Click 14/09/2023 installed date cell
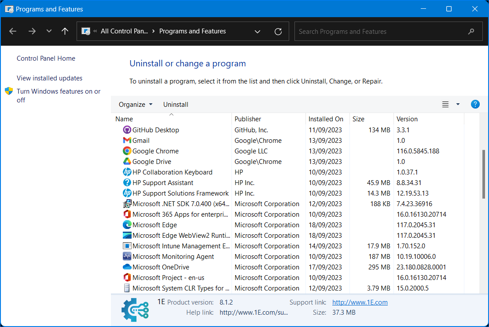Viewport: 489px width, 327px height. 325,246
